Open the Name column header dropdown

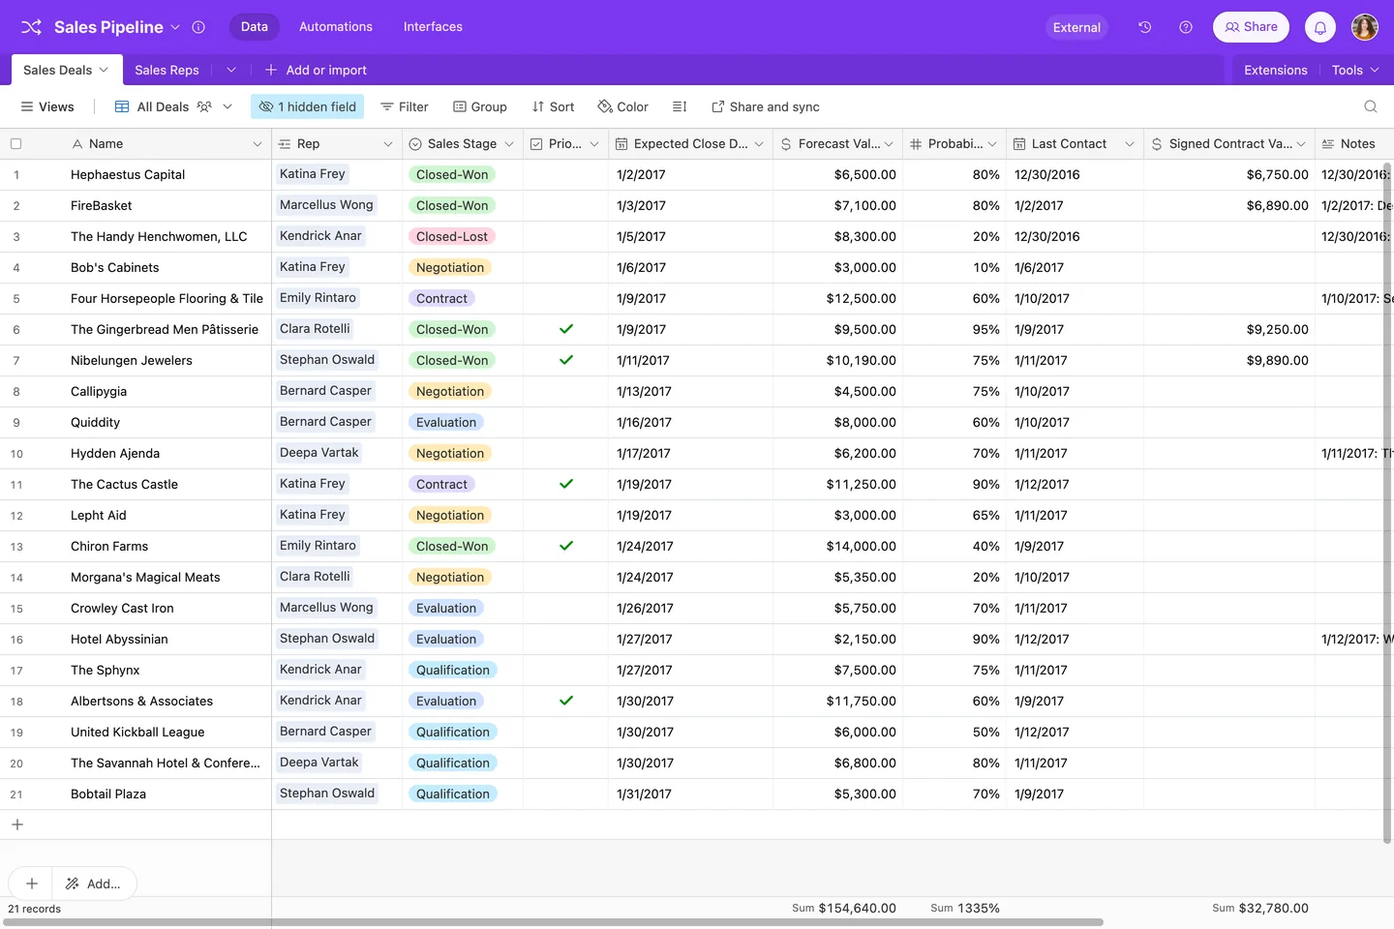258,143
